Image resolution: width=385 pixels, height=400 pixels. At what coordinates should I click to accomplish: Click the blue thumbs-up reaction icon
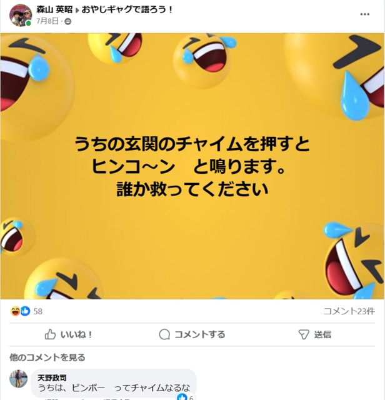pyautogui.click(x=25, y=311)
